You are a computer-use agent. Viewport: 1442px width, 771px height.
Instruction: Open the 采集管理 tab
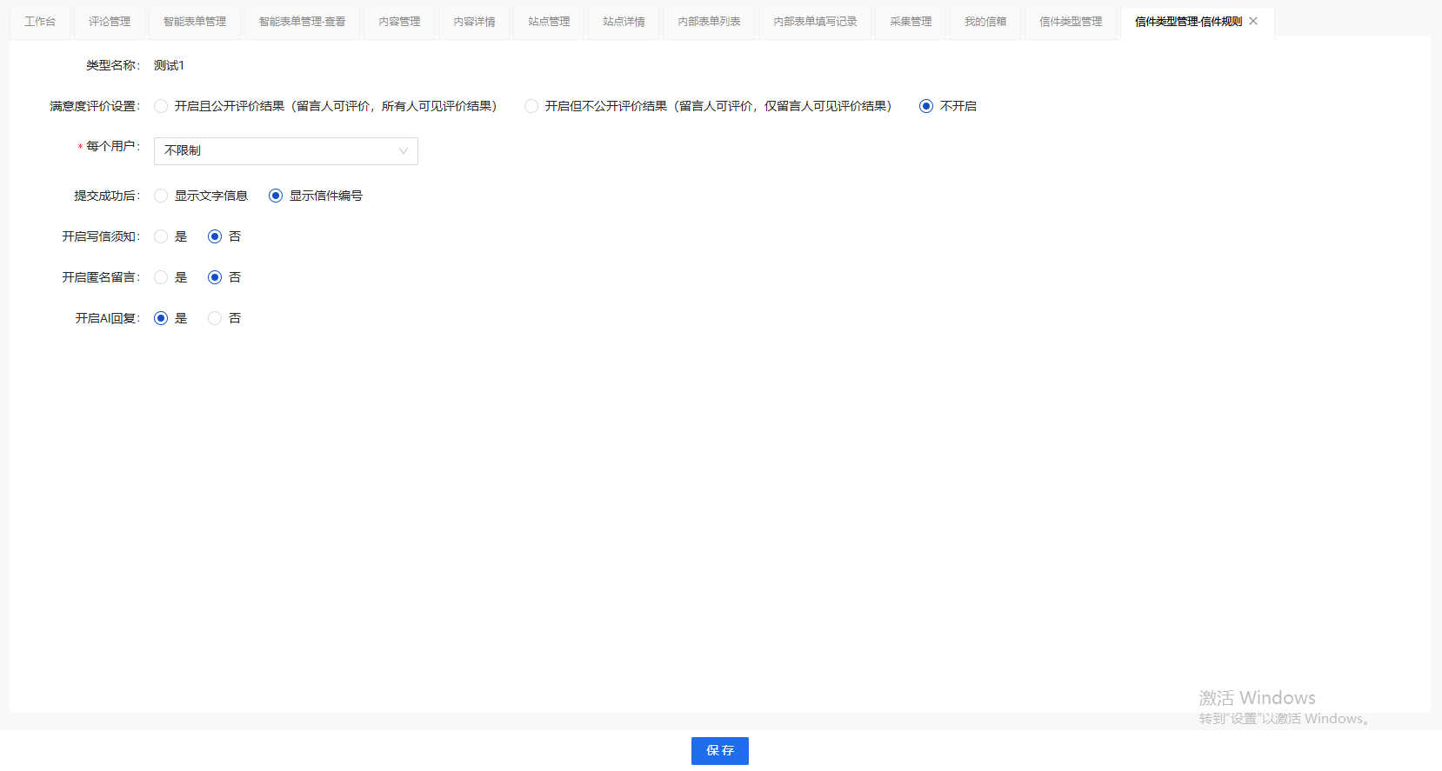coord(911,22)
